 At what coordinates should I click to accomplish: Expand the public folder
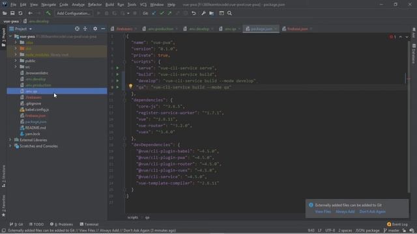[x=16, y=60]
